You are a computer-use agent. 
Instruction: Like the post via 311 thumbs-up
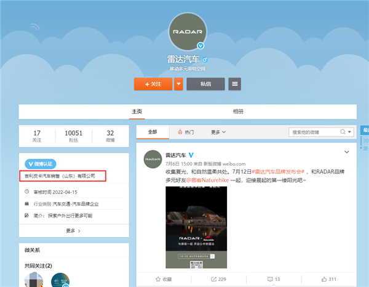[x=329, y=279]
